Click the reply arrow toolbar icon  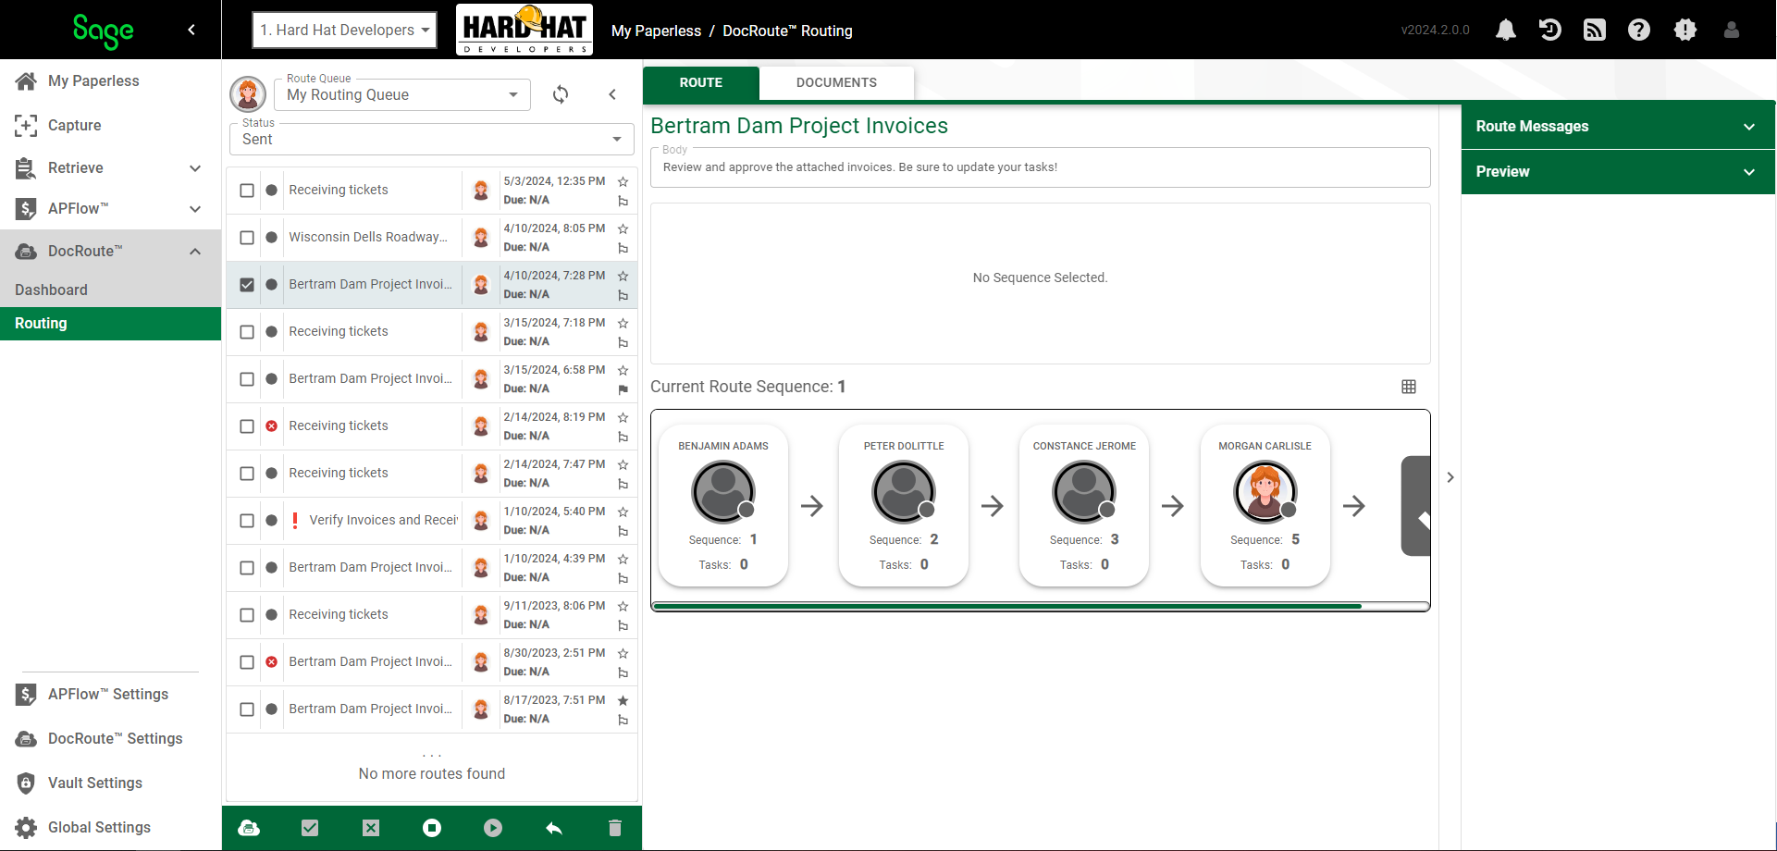pos(554,828)
